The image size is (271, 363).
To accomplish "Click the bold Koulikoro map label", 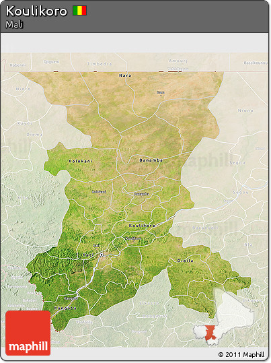I will [x=142, y=225].
